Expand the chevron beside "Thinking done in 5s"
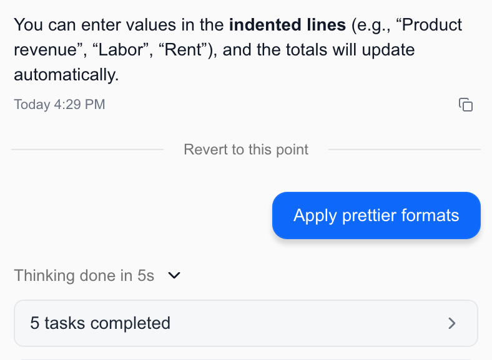 pyautogui.click(x=175, y=275)
